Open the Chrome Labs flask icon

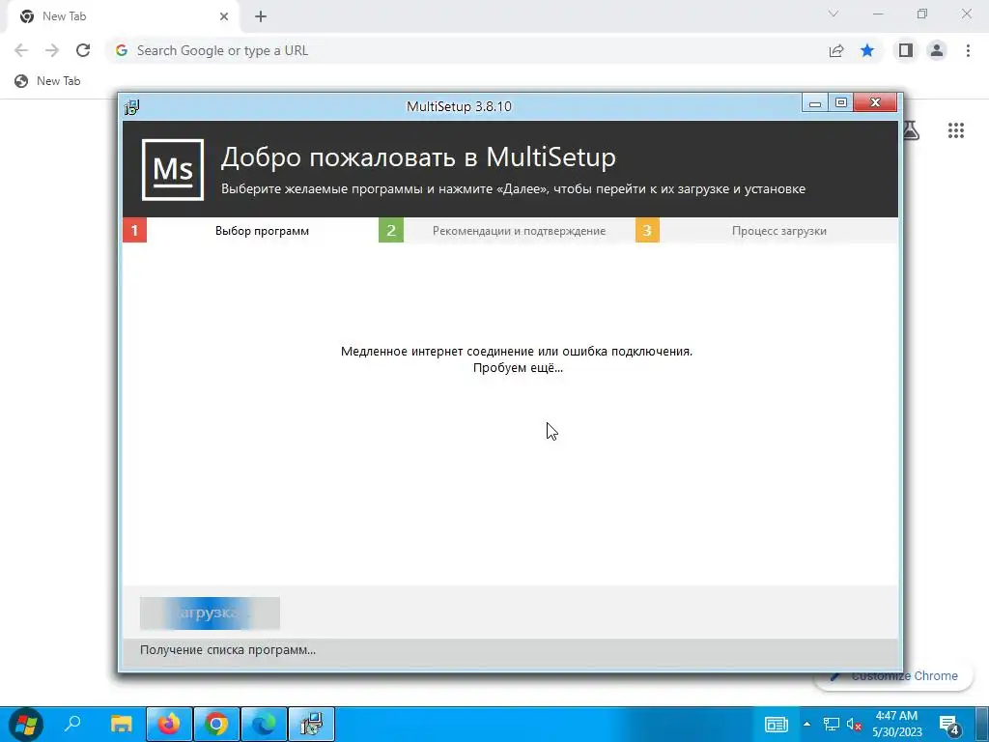tap(911, 130)
